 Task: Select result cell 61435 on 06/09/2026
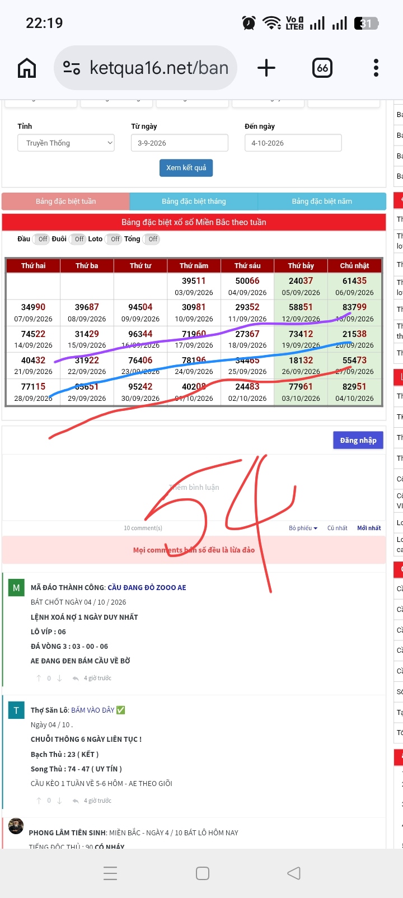355,286
